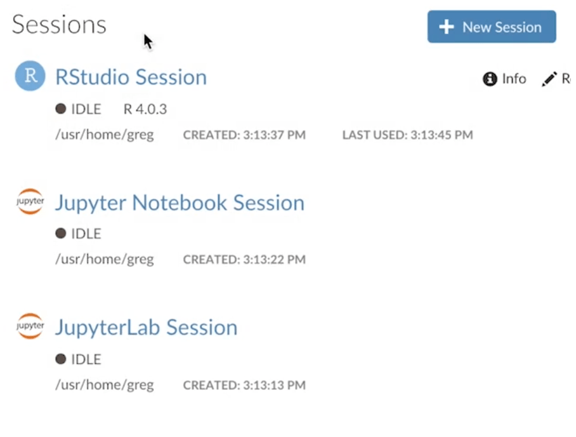Select the R 4.0.3 version text
The image size is (576, 437).
(x=145, y=109)
